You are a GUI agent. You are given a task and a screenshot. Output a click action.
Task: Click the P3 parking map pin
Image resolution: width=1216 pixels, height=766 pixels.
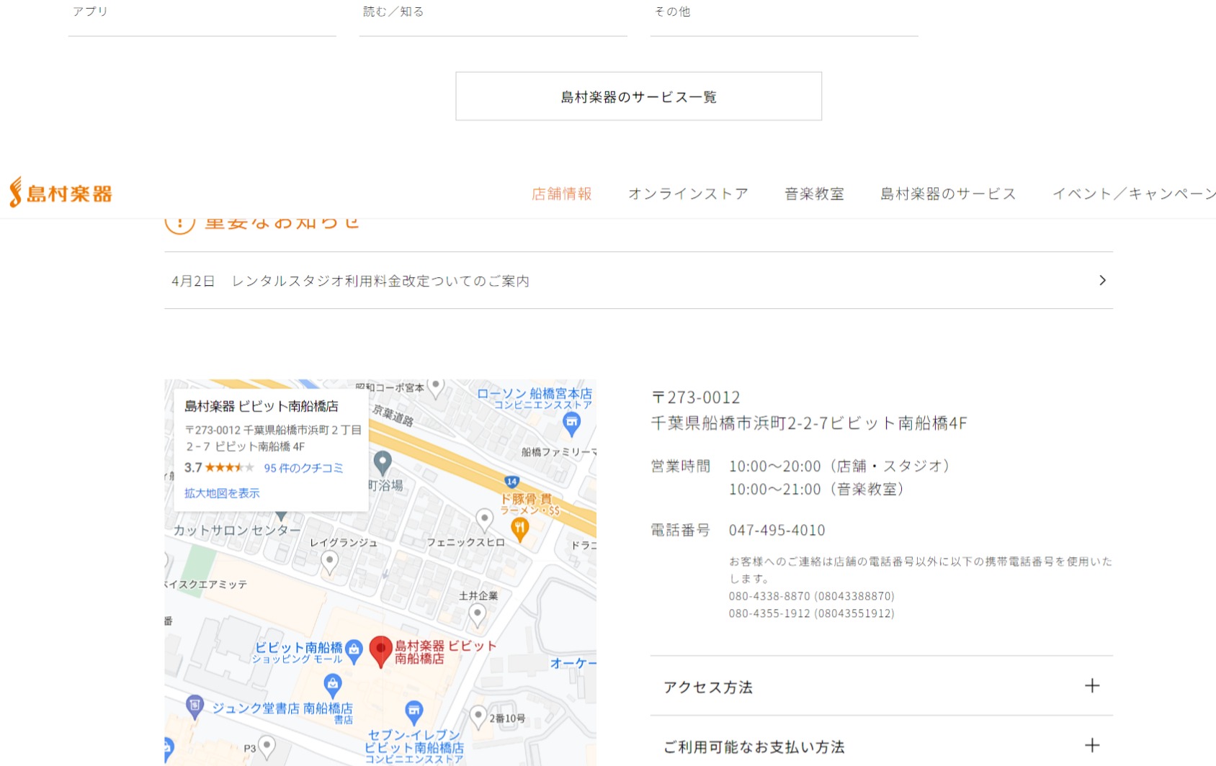[267, 747]
